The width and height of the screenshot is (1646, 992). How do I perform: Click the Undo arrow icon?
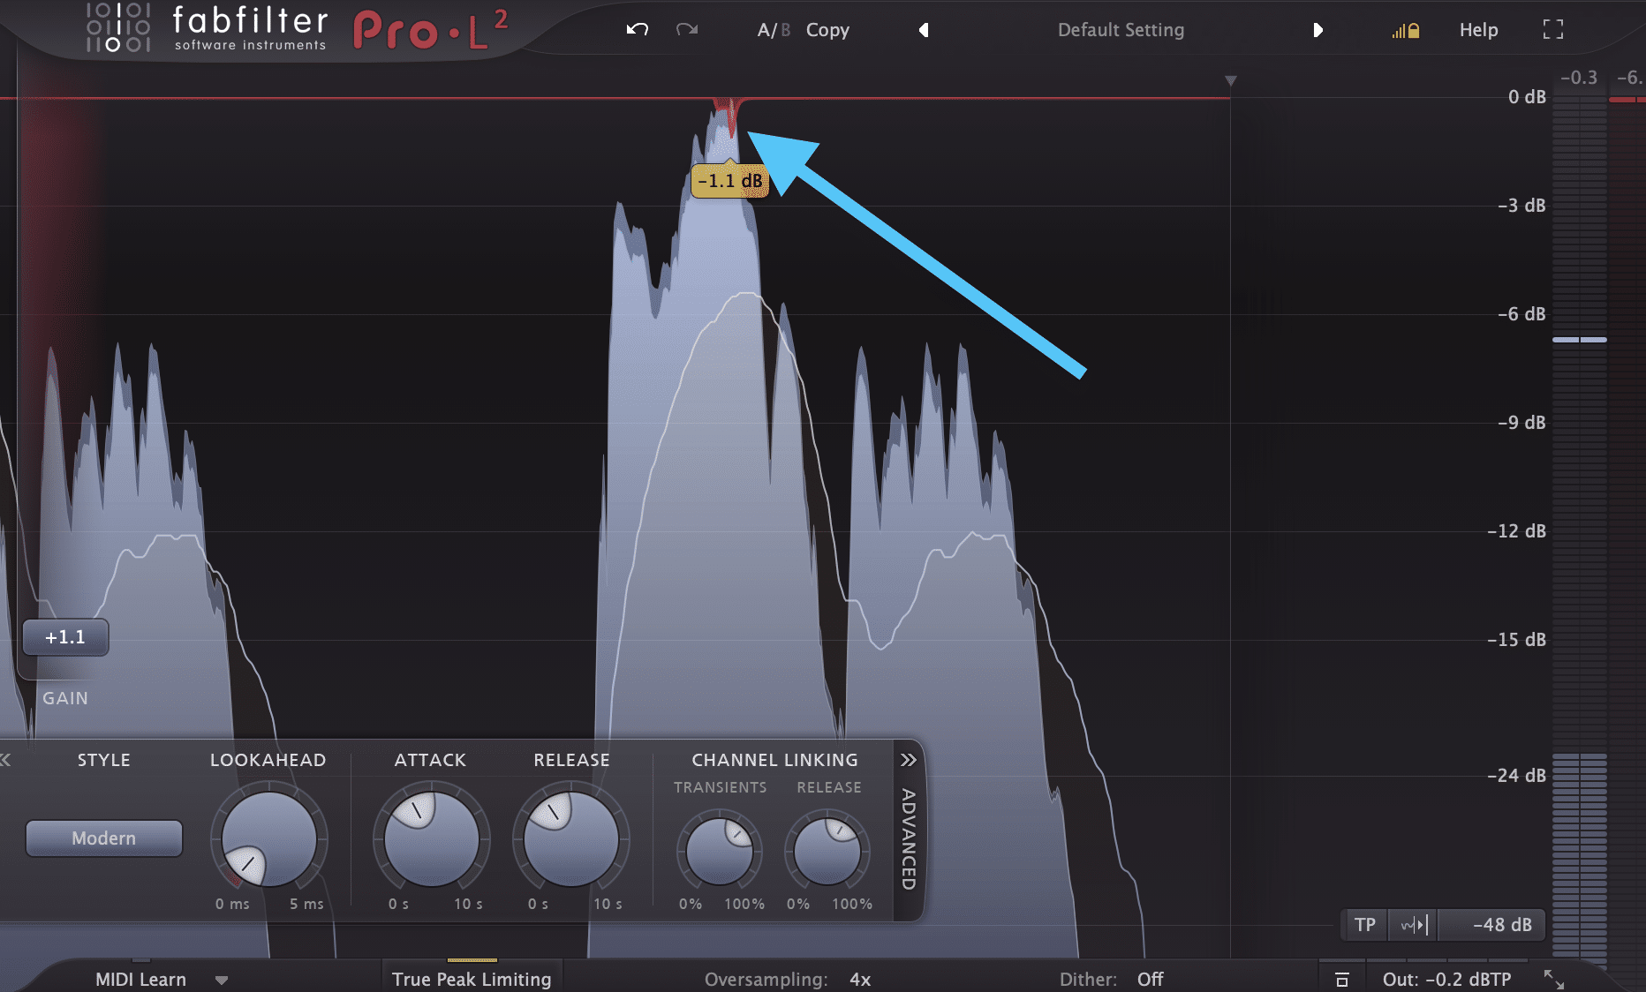pyautogui.click(x=638, y=30)
